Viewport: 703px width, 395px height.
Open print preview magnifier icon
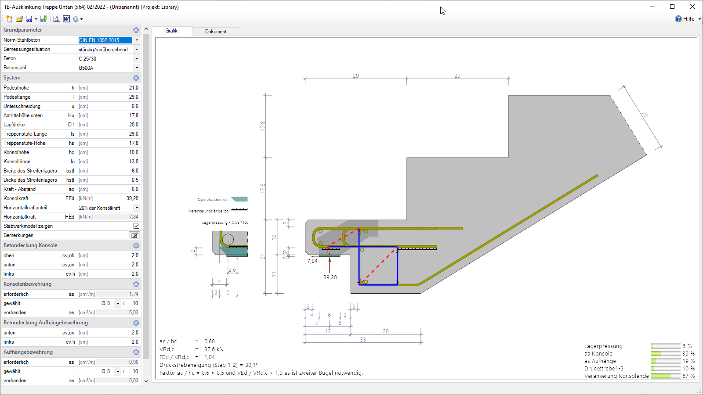pyautogui.click(x=56, y=19)
